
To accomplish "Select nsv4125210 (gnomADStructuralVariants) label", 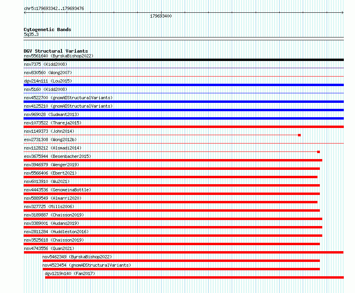I will (x=68, y=106).
